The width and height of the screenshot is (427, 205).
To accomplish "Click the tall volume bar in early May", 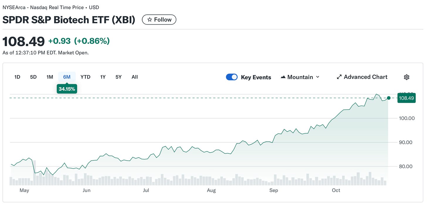I will click(34, 173).
